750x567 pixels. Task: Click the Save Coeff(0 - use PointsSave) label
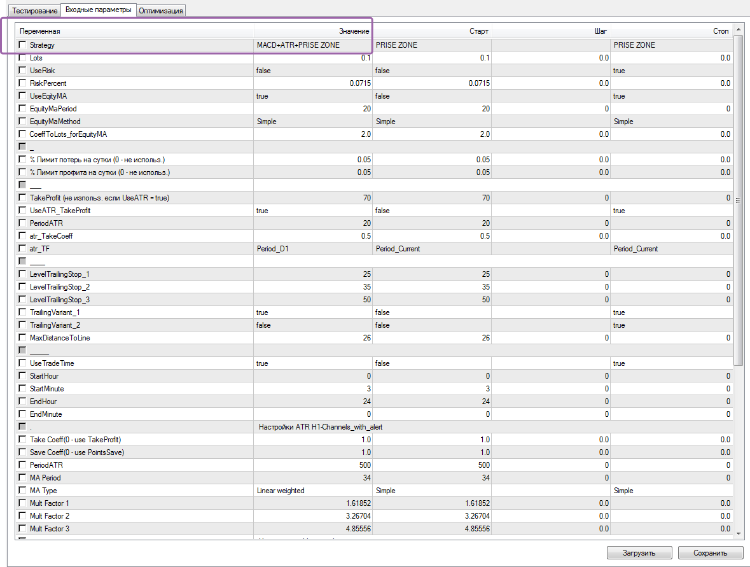(x=76, y=452)
